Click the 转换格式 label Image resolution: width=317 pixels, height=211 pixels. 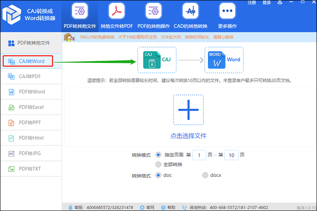pos(141,176)
